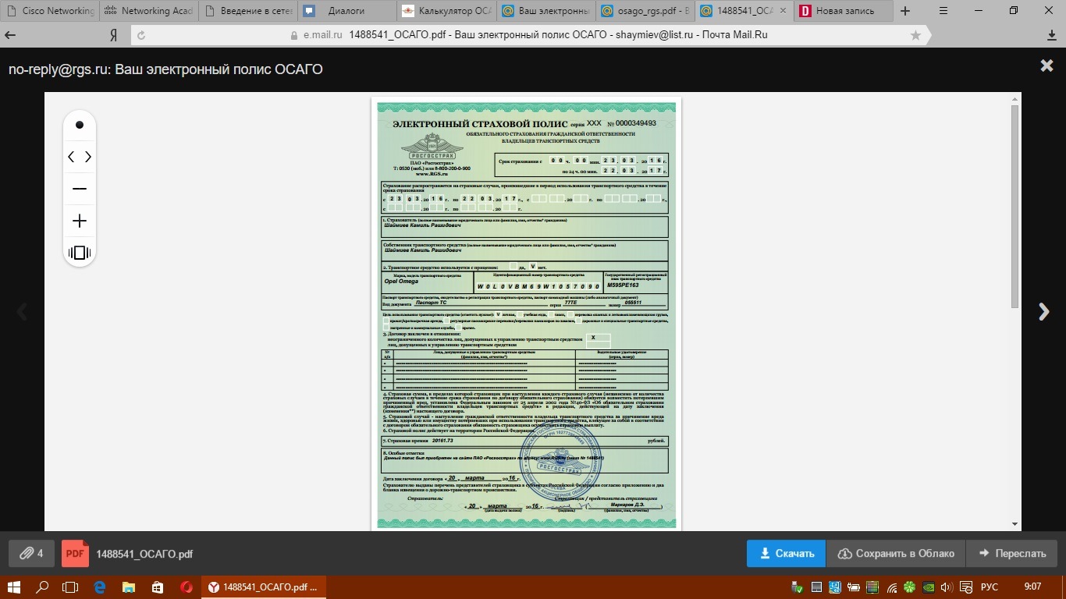The height and width of the screenshot is (599, 1066).
Task: Open browser downloads arrow icon
Action: point(1052,35)
